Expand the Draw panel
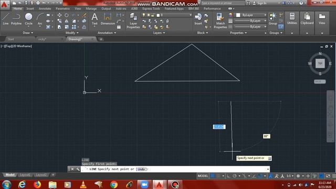 (28, 33)
